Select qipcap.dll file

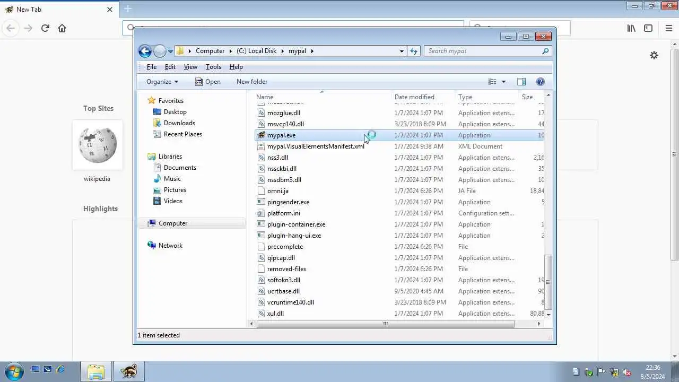tap(281, 258)
